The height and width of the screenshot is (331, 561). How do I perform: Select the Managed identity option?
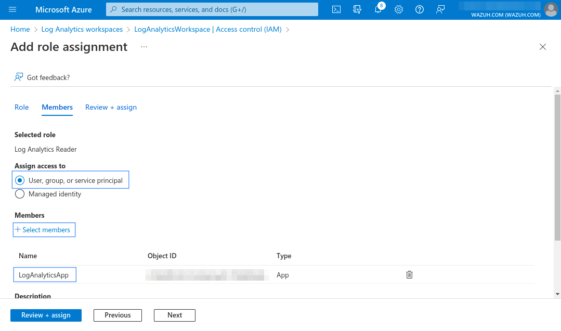[x=48, y=194]
